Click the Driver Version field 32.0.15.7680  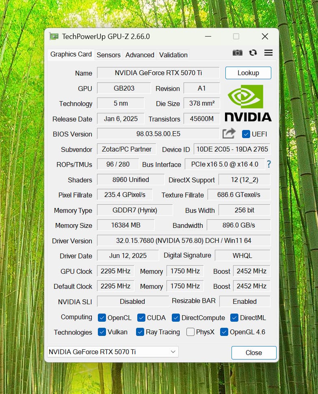pos(184,240)
